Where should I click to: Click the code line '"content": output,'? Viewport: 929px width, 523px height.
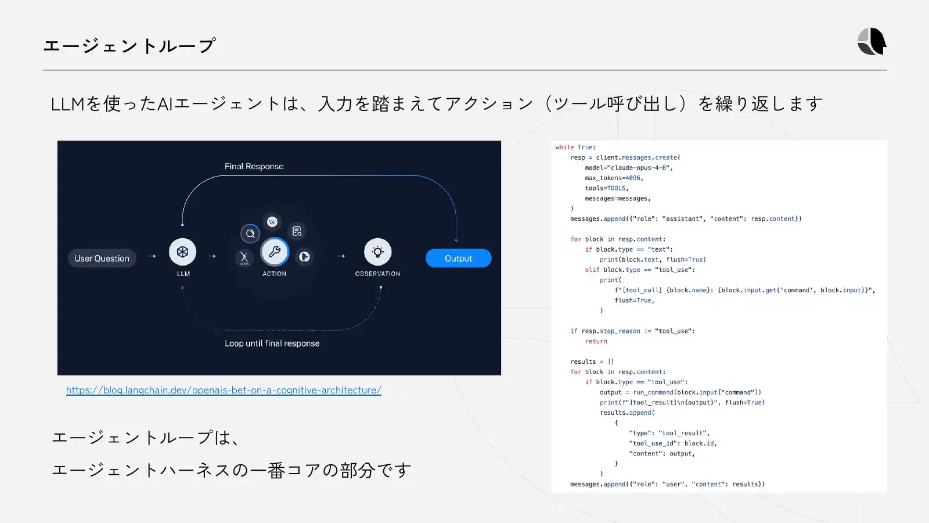662,454
